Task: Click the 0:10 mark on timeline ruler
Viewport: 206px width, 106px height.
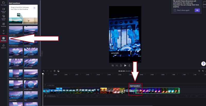Action: (x=66, y=75)
